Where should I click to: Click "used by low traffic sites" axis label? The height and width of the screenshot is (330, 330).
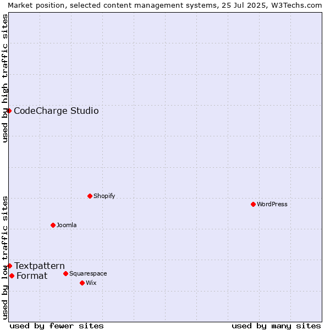click(x=5, y=258)
